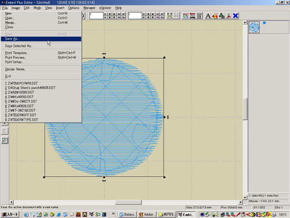
Task: Choose New from the File menu
Action: pyautogui.click(x=41, y=13)
